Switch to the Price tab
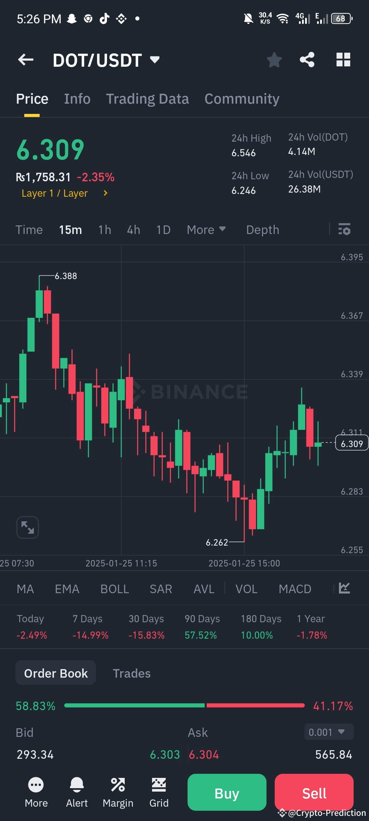 (x=32, y=99)
